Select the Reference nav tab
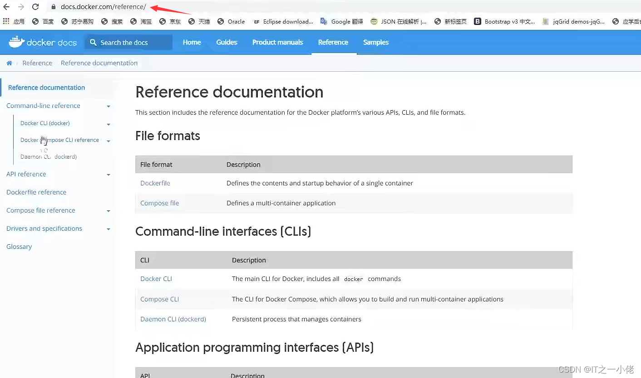641x378 pixels. 333,42
